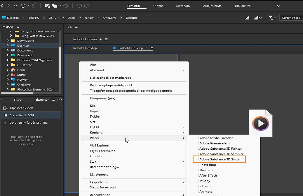Open the Filmstrip workspace hamburger menu
303x196 pixels.
pos(145,6)
